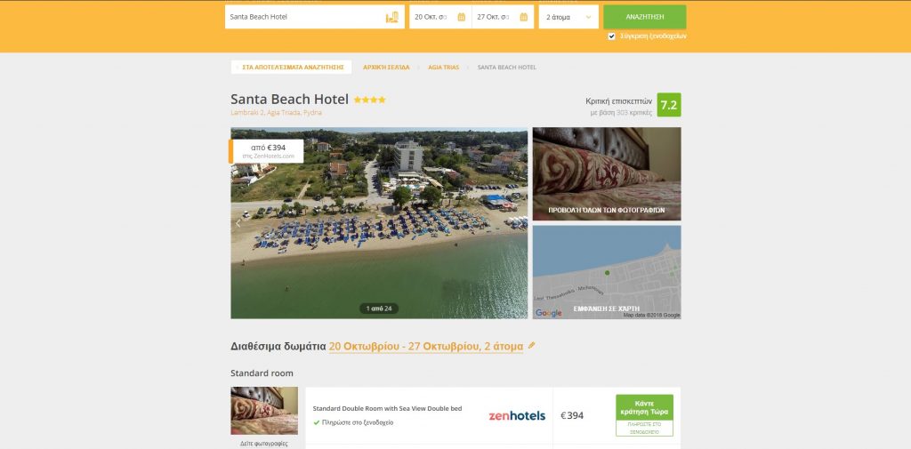Open the check-in date calendar icon

click(462, 17)
